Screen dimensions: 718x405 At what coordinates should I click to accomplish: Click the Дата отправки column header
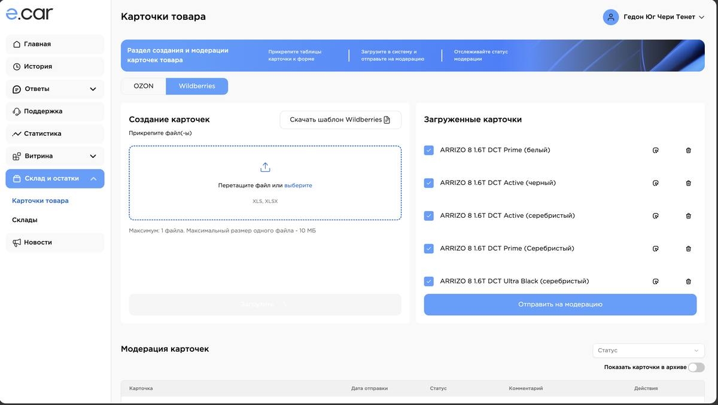[369, 388]
